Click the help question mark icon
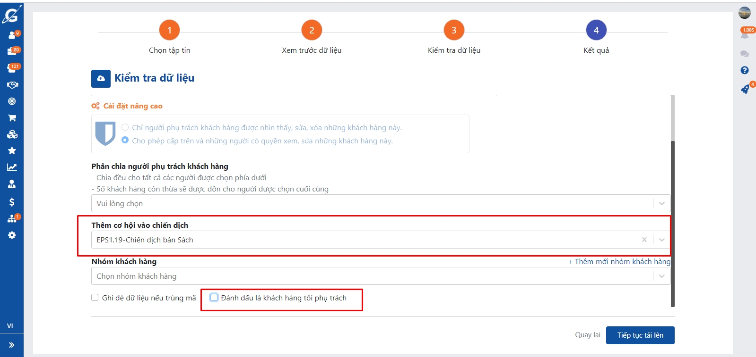Image resolution: width=756 pixels, height=357 pixels. [745, 70]
